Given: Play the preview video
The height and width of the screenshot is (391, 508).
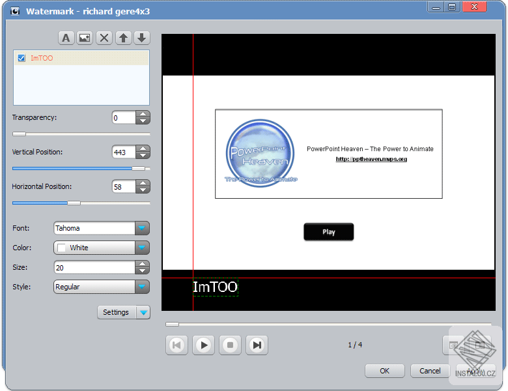Looking at the screenshot, I should pyautogui.click(x=203, y=345).
